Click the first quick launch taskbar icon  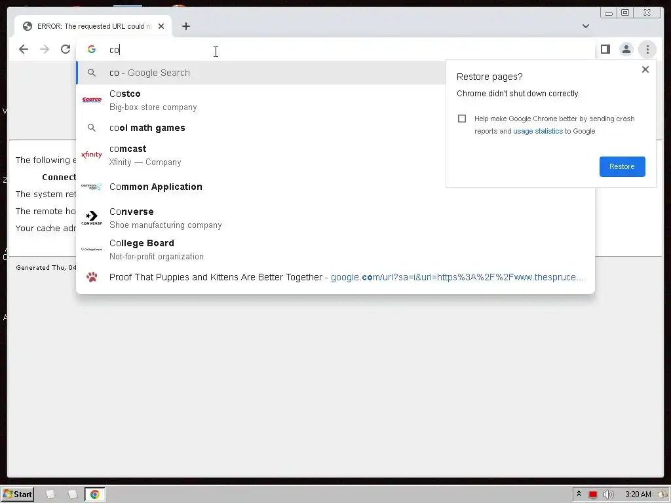coord(50,494)
